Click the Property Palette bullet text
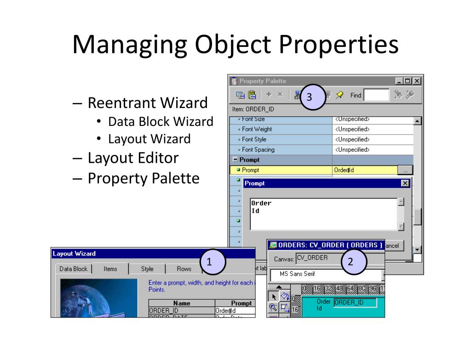471x353 pixels. pos(144,178)
